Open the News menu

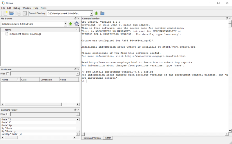[x=43, y=8]
